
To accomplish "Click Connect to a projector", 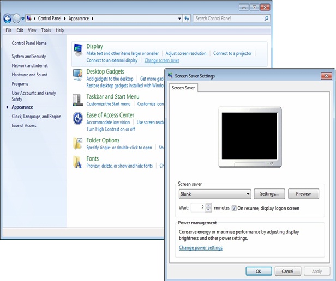I will tap(232, 53).
